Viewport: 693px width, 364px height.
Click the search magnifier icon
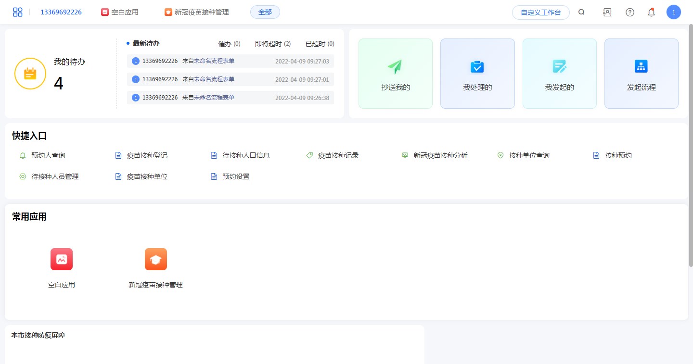coord(581,13)
